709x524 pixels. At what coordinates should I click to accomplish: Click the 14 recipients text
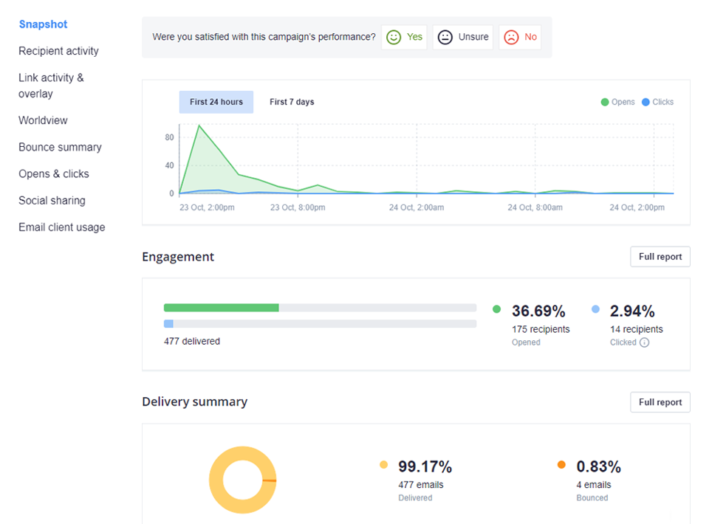pos(636,329)
